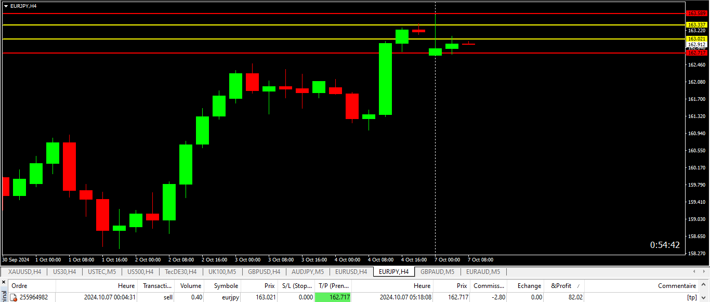710x302 pixels.
Task: Switch to the XAUUSD,H4 chart tab
Action: [x=24, y=271]
